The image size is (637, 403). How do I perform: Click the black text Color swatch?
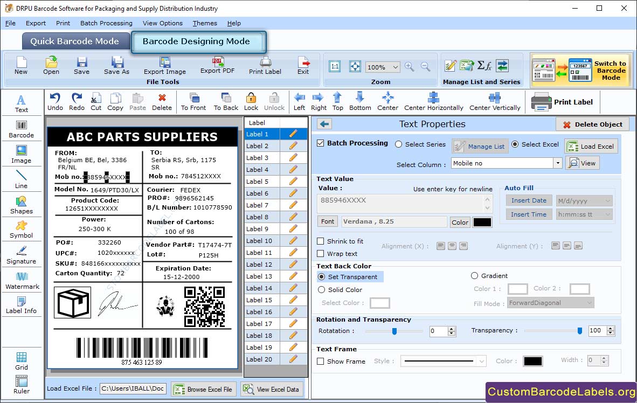pos(482,222)
